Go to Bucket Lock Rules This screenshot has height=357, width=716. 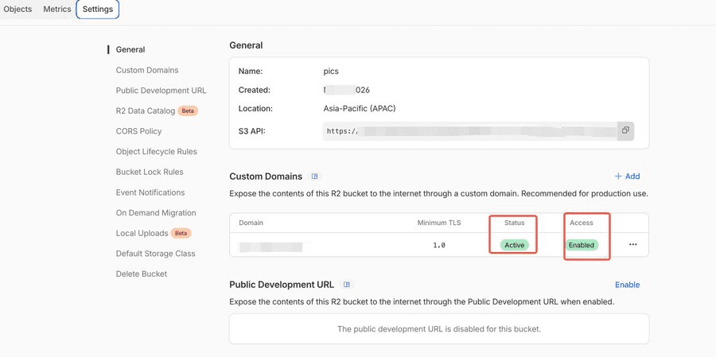point(150,172)
